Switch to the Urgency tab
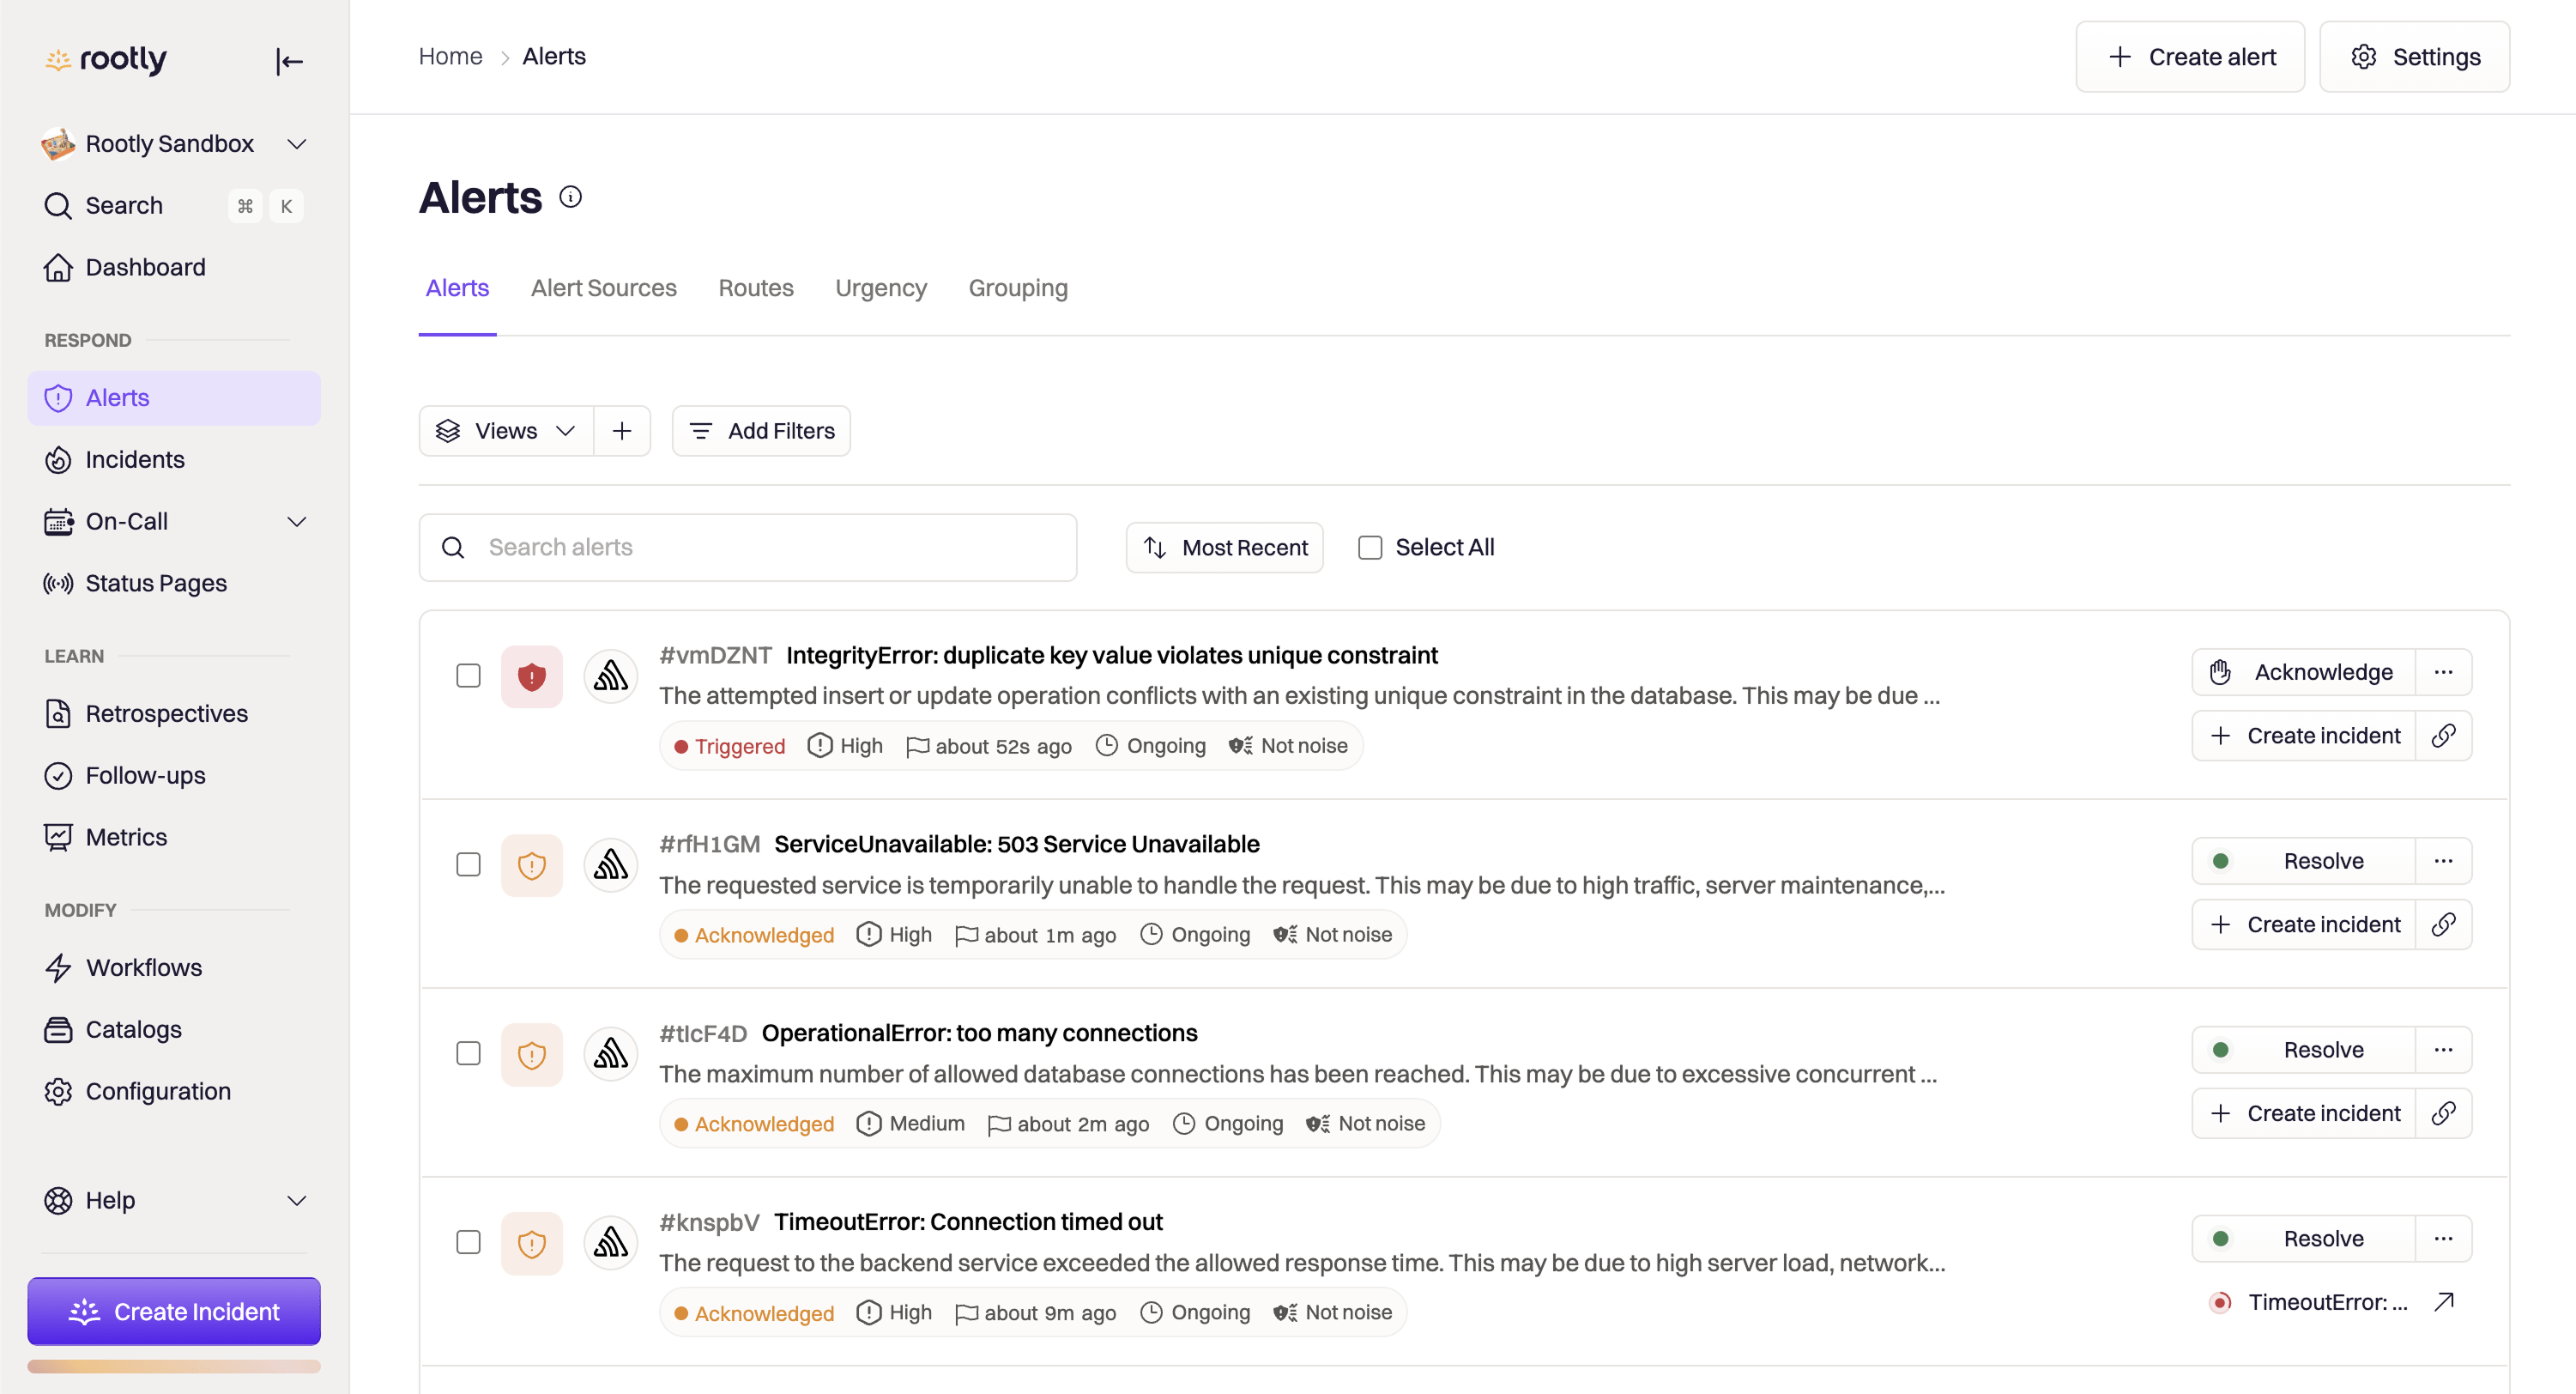2576x1394 pixels. pos(880,288)
